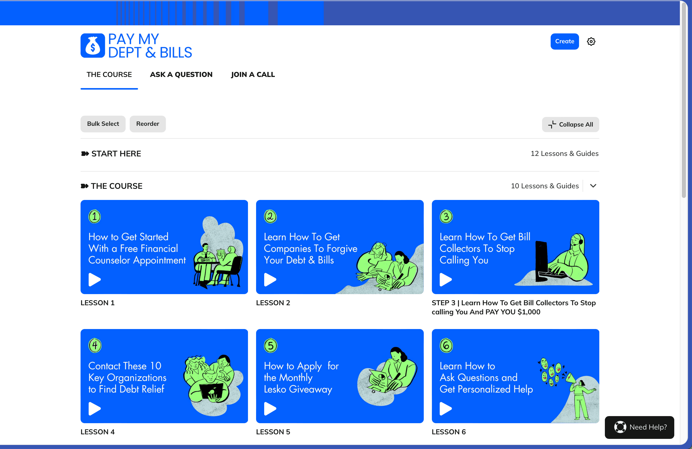
Task: Click the Create button
Action: coord(564,41)
